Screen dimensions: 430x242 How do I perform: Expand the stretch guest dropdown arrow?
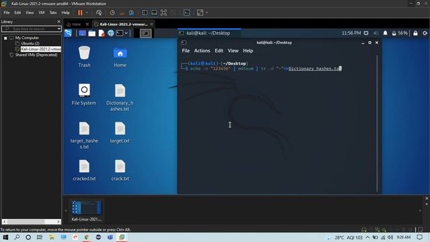tap(207, 13)
